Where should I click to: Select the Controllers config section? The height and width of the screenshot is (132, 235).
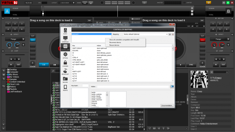[65, 47]
